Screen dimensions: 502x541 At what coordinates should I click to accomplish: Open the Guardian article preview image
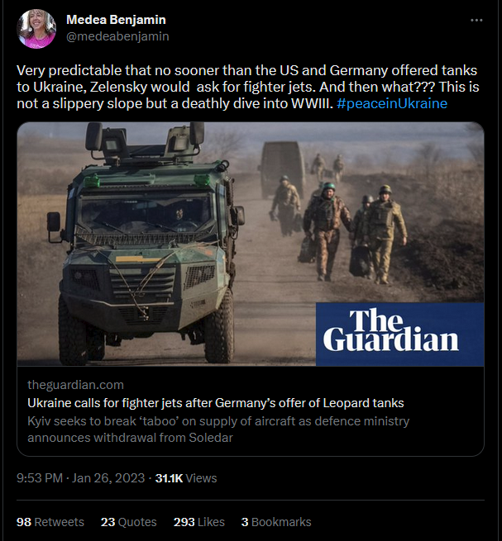click(x=251, y=244)
